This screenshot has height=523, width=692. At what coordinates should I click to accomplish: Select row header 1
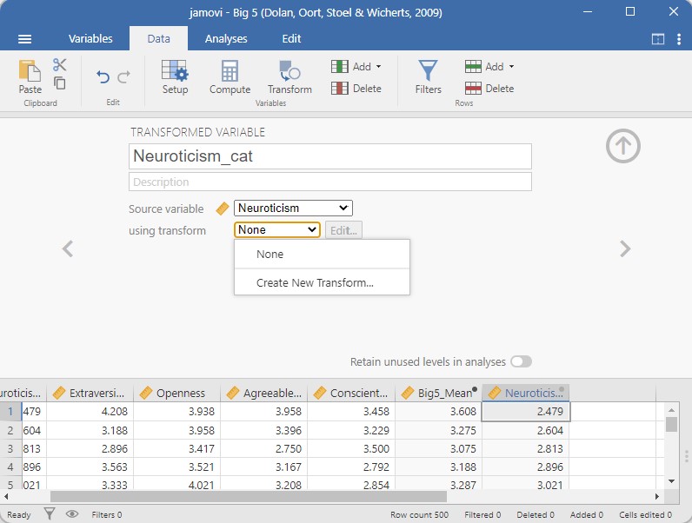[x=10, y=412]
